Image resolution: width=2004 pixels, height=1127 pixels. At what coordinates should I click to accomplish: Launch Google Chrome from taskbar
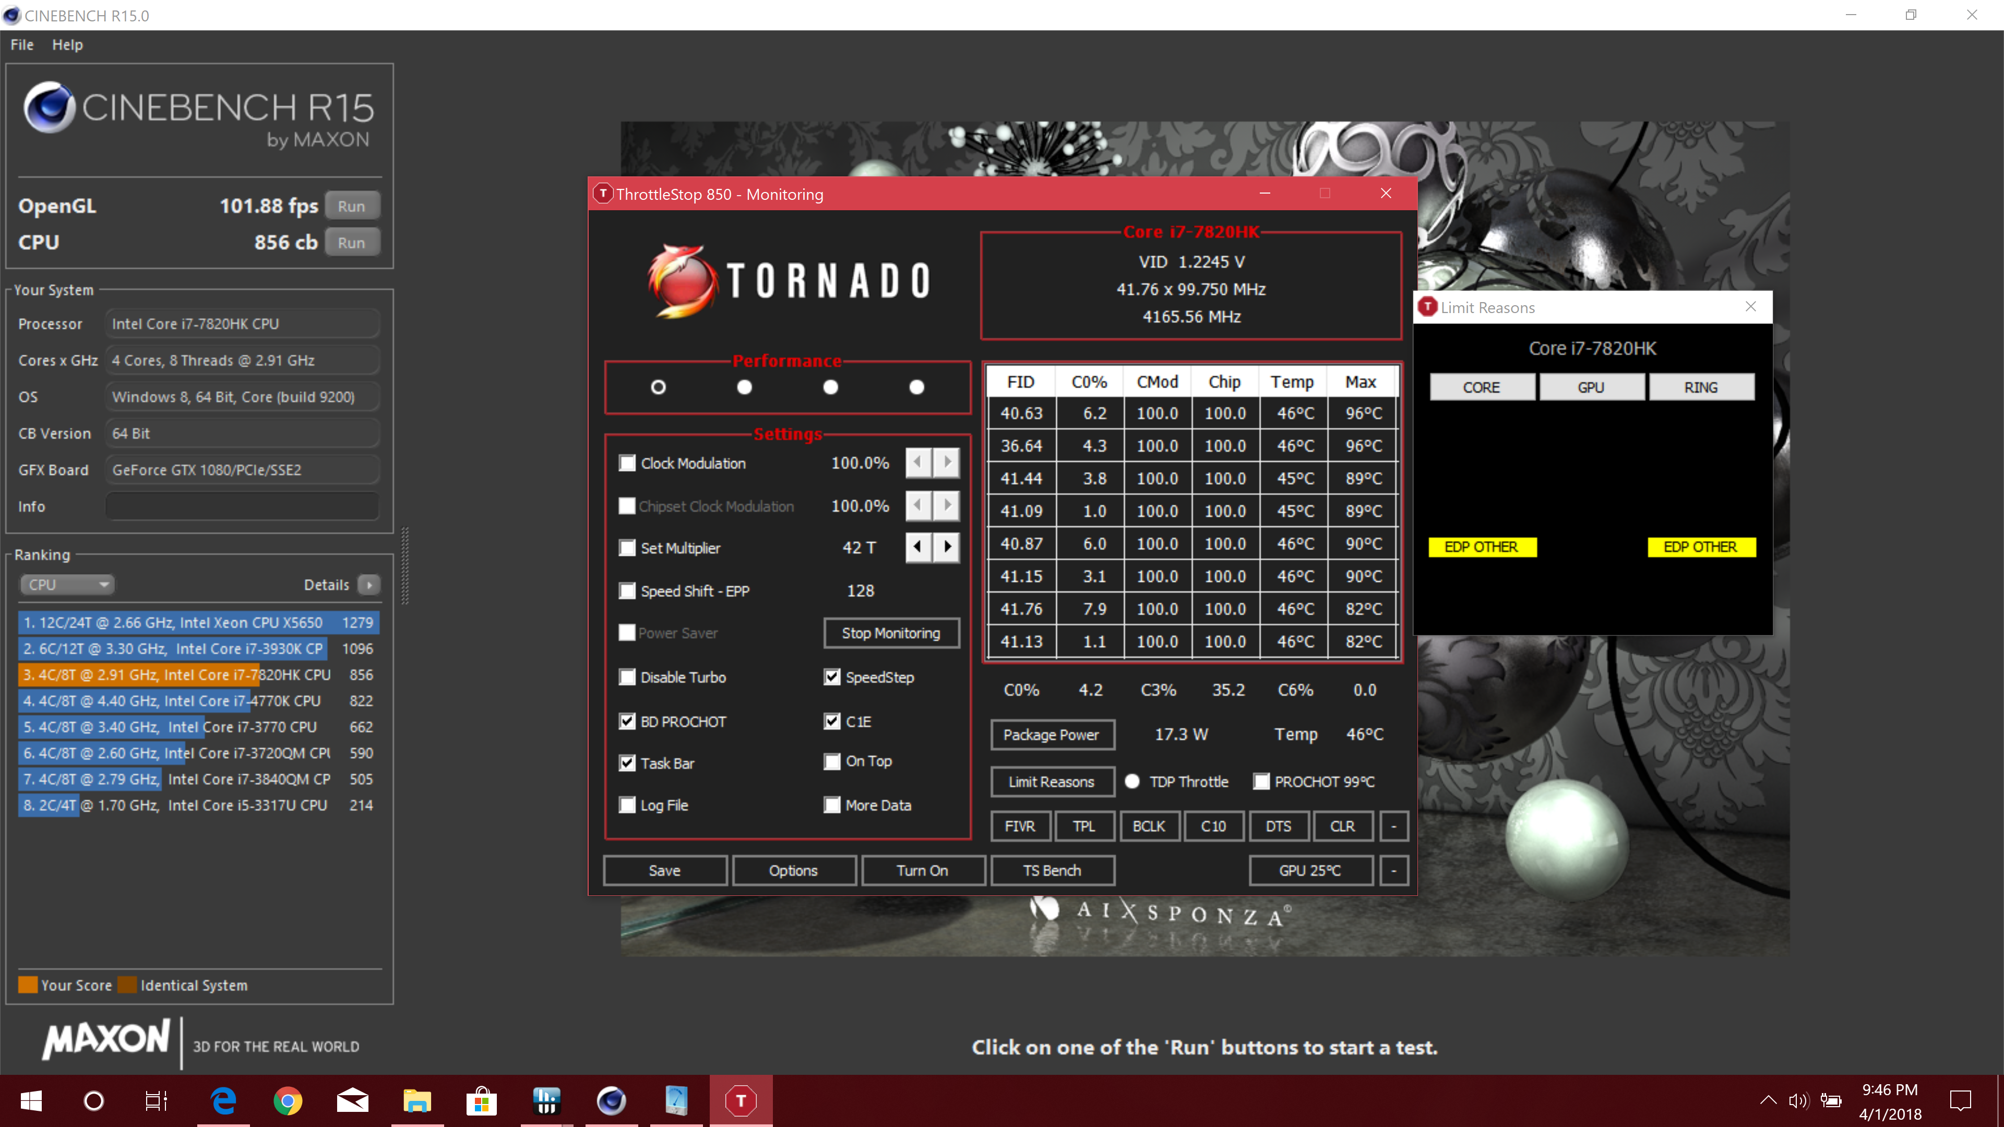click(x=288, y=1100)
